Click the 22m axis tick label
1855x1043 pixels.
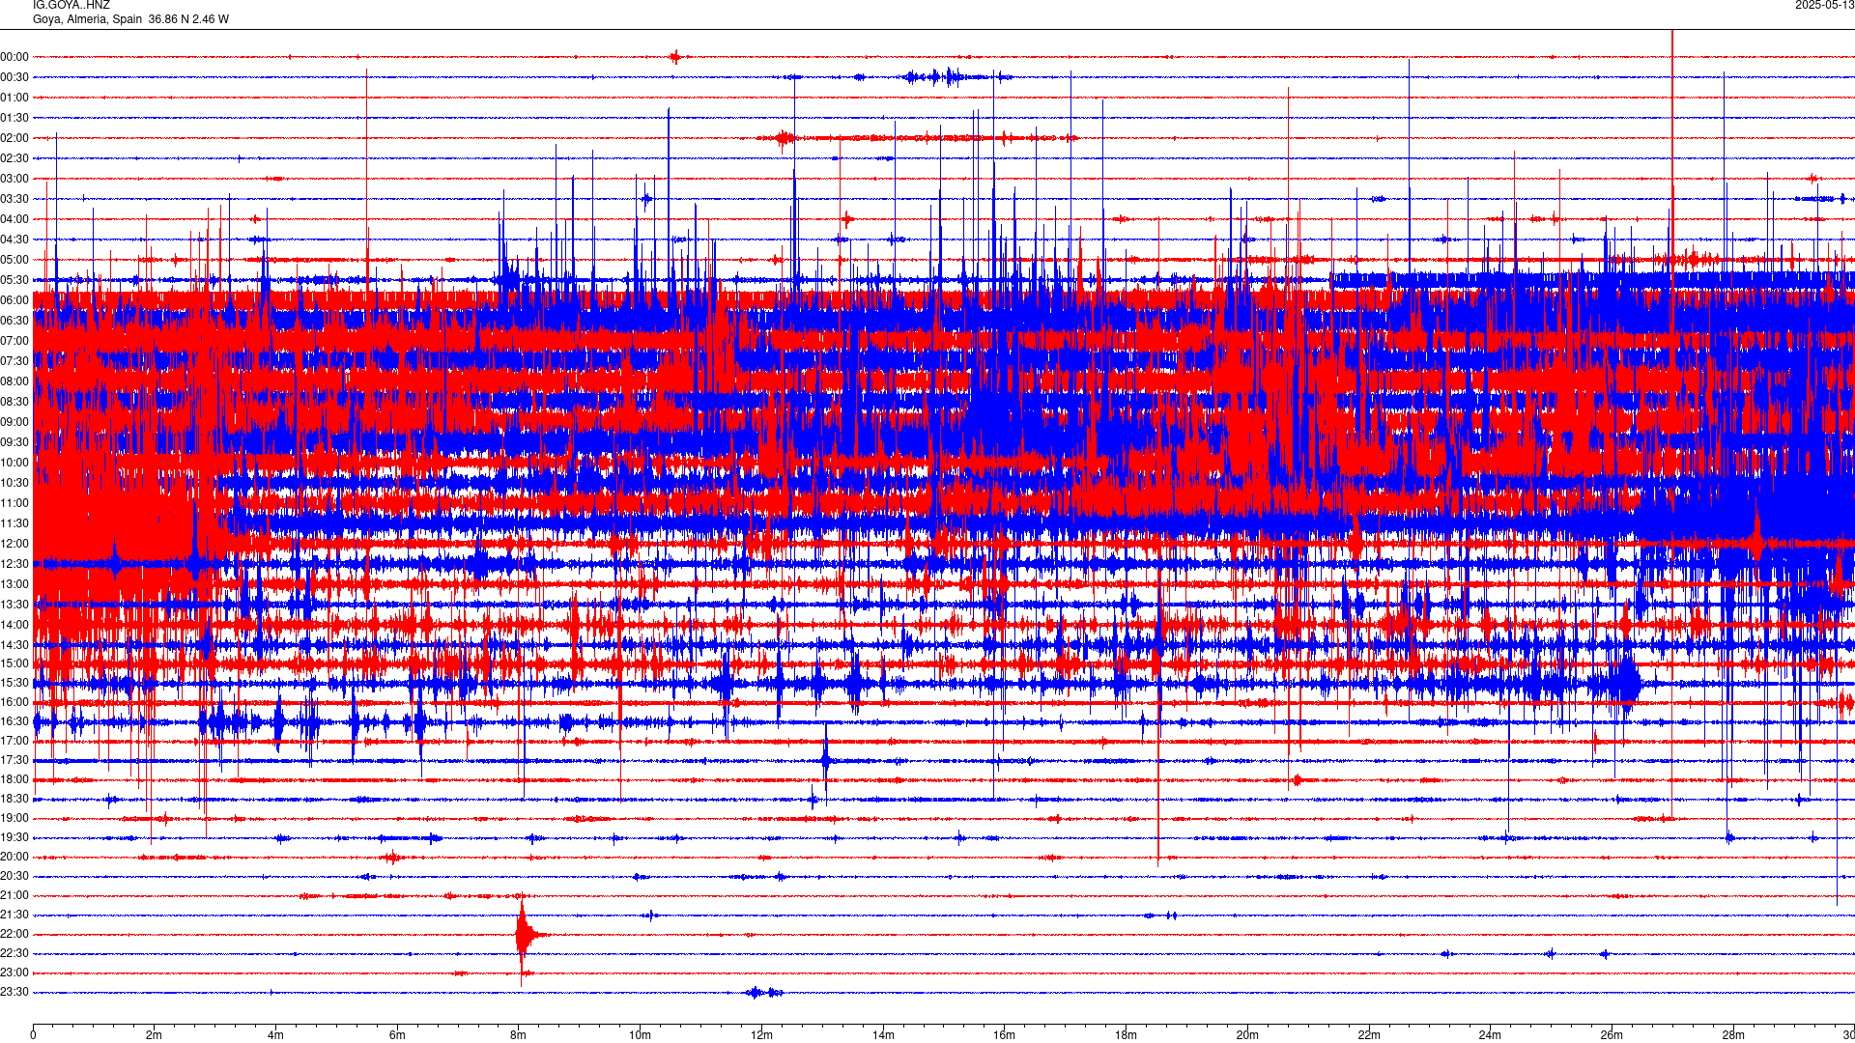coord(1368,1035)
